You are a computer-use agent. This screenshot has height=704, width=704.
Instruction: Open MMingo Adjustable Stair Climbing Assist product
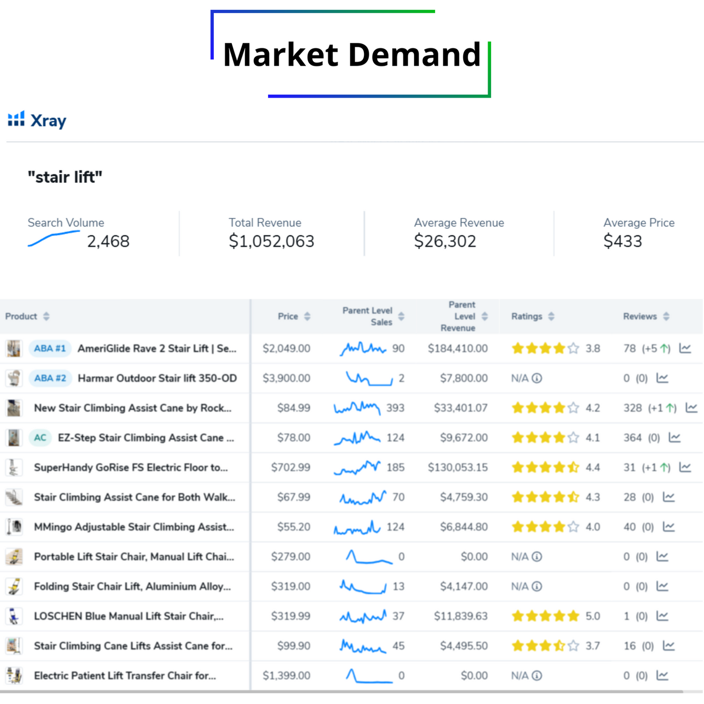point(134,527)
